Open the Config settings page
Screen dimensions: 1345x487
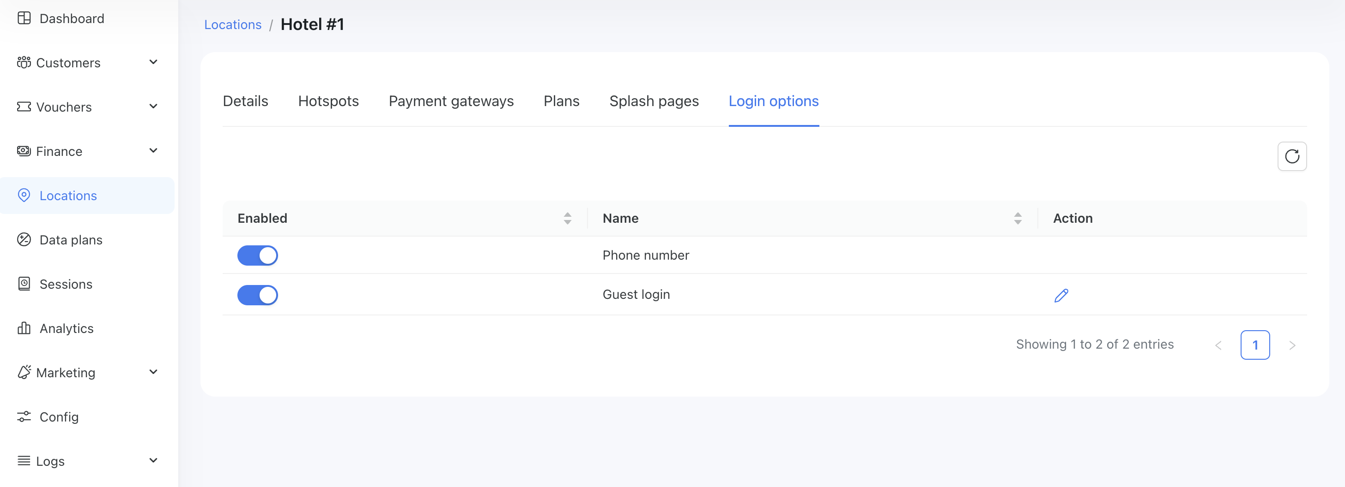59,417
